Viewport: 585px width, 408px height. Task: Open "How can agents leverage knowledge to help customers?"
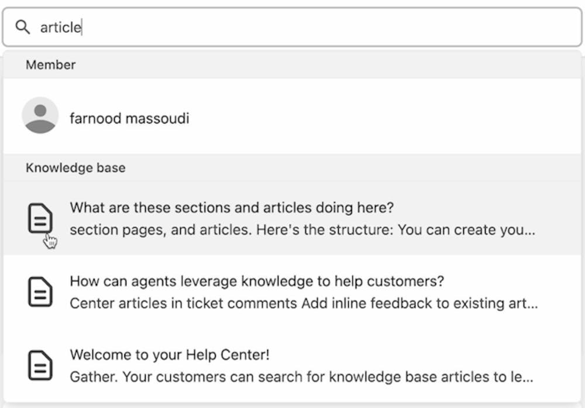257,282
